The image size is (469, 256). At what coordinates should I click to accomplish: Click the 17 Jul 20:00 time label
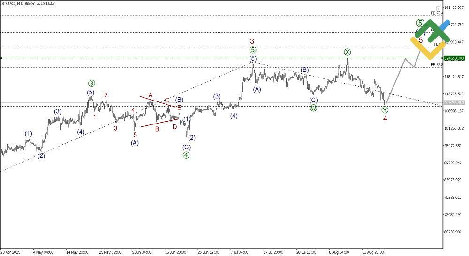pyautogui.click(x=273, y=252)
